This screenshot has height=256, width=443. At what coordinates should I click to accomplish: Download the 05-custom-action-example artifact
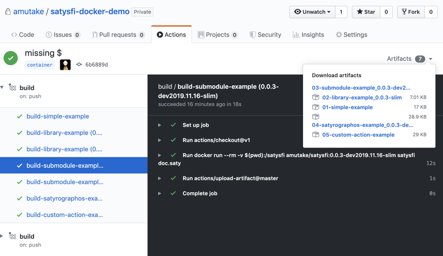click(x=358, y=135)
